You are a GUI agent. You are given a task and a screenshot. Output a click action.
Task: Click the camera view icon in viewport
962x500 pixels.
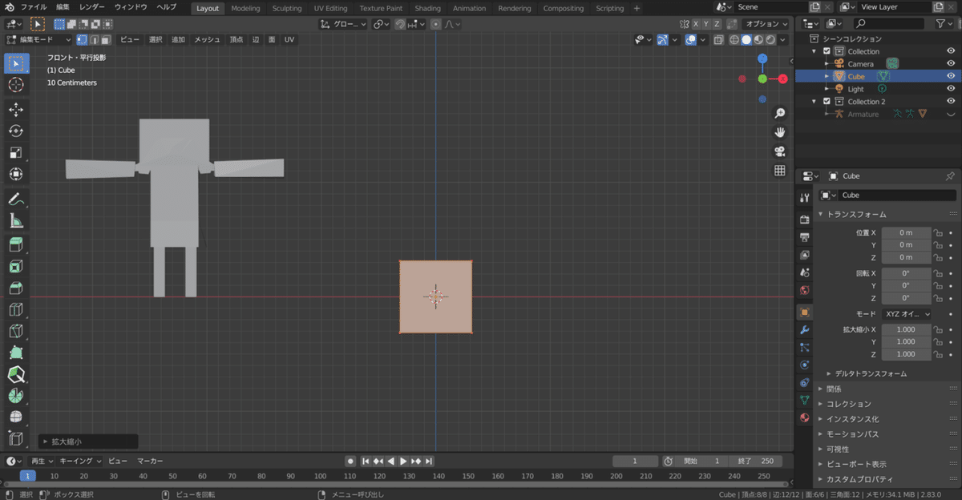pyautogui.click(x=779, y=151)
